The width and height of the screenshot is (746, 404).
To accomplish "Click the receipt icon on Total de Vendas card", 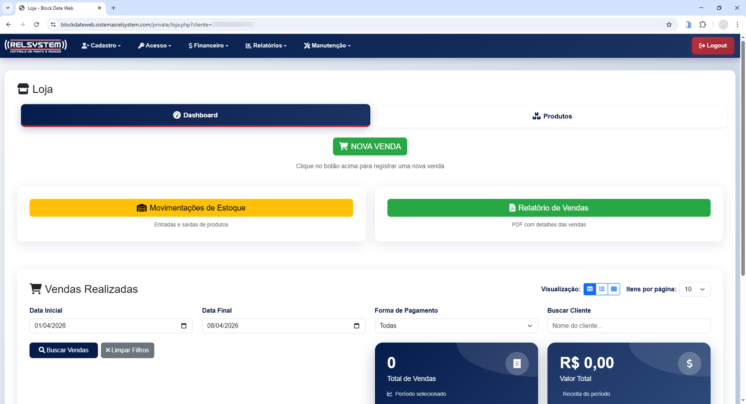I will [517, 363].
